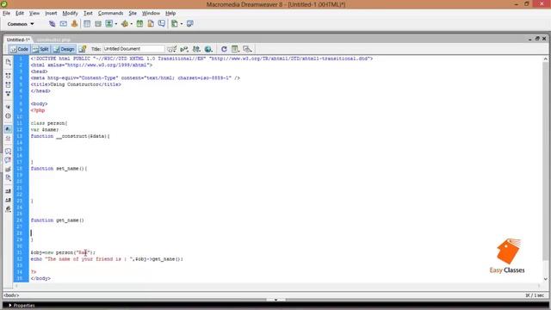Viewport: 551px width, 310px height.
Task: Click the Server-Side Include icon
Action: pos(151,24)
